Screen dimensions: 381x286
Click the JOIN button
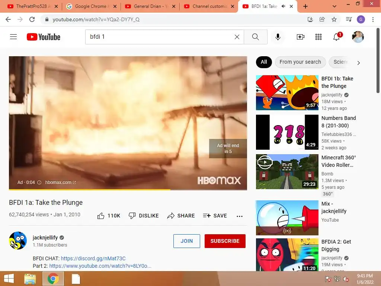point(187,241)
